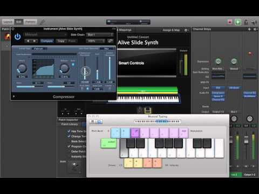
Task: Switch to Perform mode
Action: (30, 22)
